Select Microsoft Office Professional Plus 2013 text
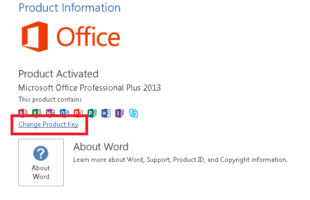 pyautogui.click(x=89, y=88)
